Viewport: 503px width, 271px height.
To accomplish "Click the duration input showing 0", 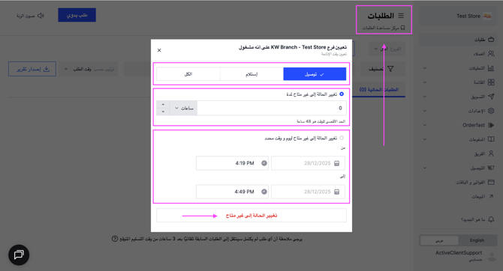I will pos(272,108).
